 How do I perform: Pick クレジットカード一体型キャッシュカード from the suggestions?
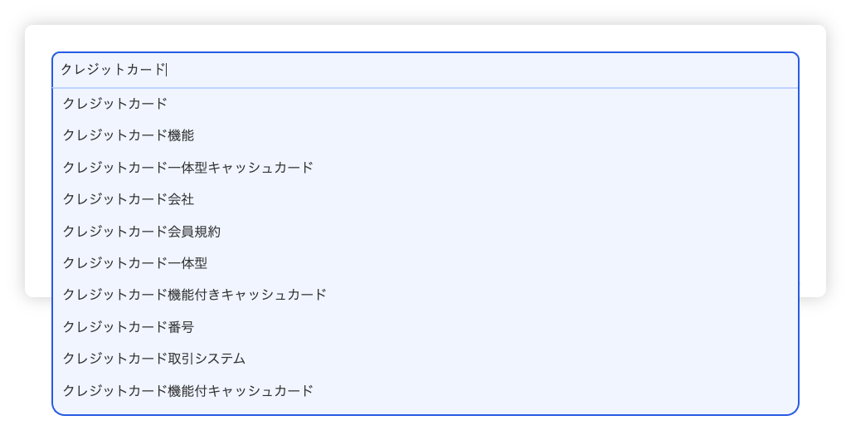tap(188, 168)
